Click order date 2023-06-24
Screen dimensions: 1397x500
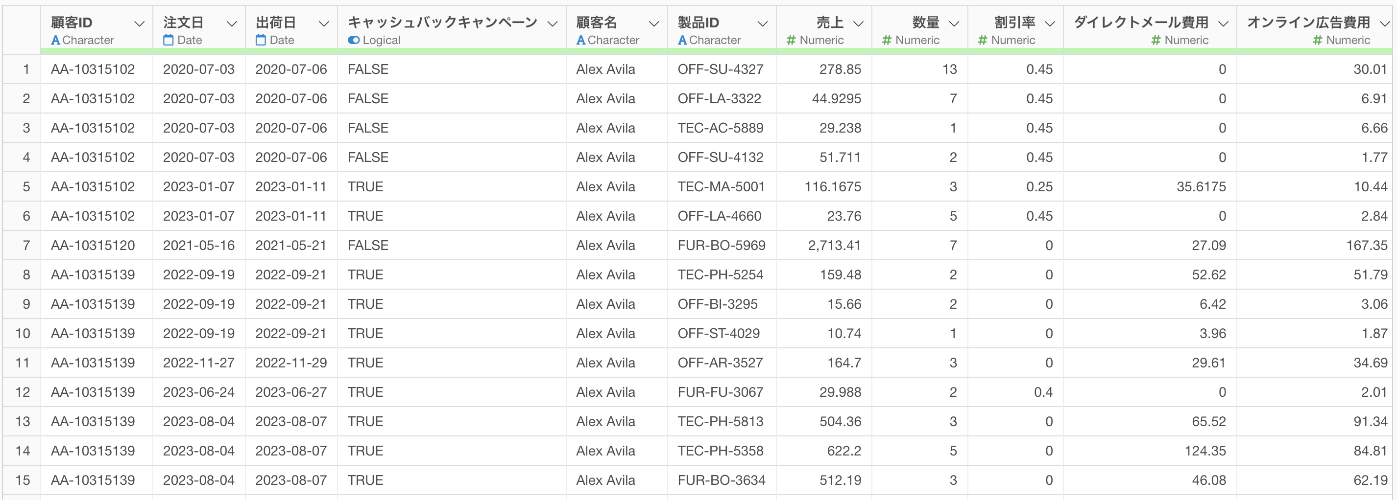(x=198, y=392)
